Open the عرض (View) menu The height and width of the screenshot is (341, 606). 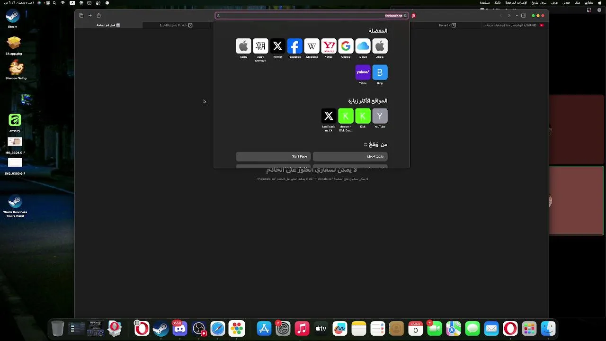554,3
